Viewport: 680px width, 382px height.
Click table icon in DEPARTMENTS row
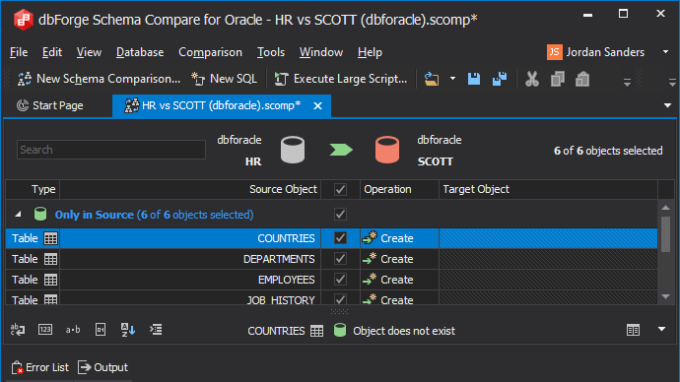50,259
